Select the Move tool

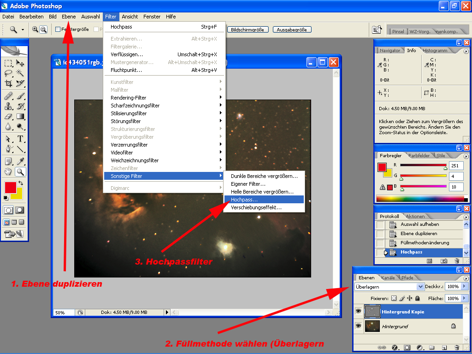coord(20,63)
